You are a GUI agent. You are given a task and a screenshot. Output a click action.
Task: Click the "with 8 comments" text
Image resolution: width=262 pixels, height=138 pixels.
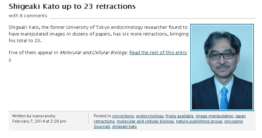(x=28, y=16)
